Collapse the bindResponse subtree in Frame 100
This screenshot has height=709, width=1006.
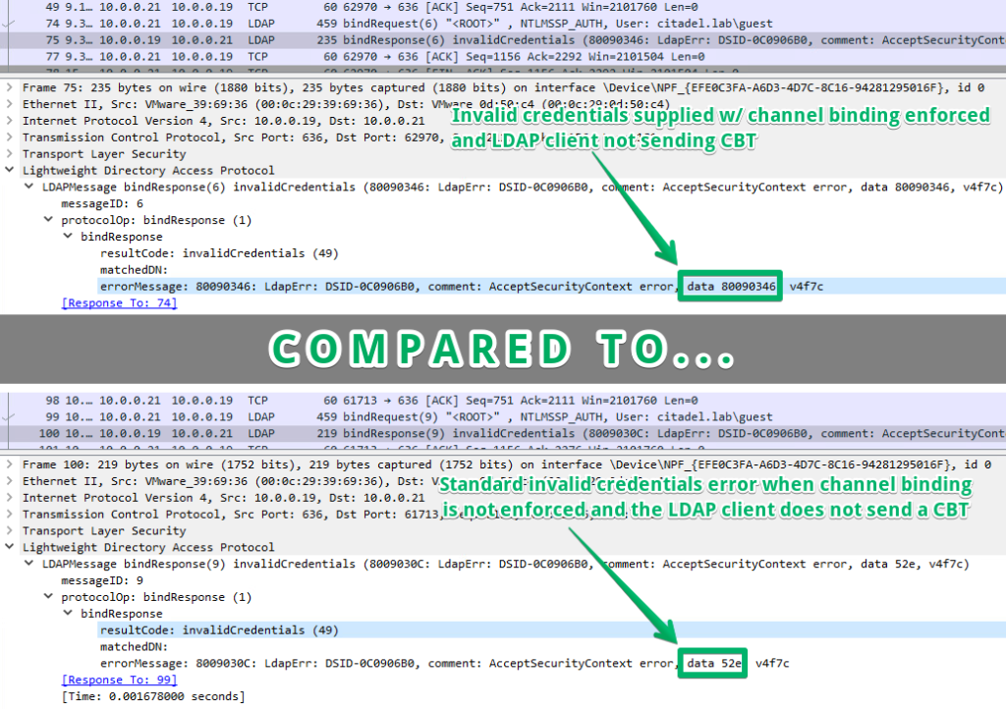tap(65, 613)
